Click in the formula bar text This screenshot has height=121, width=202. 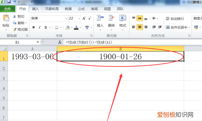(x=89, y=42)
